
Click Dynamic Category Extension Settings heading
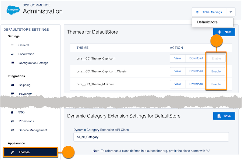(124, 116)
